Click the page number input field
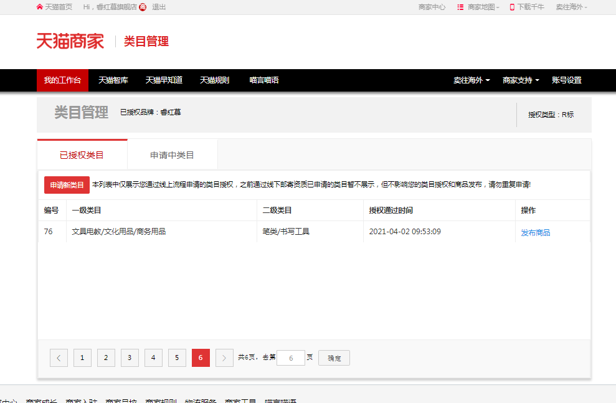Viewport: 616px width, 403px height. point(291,358)
